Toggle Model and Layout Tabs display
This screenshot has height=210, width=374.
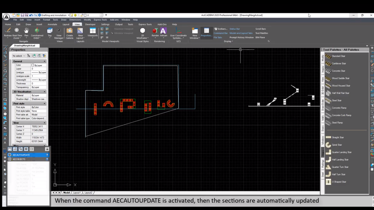(241, 33)
